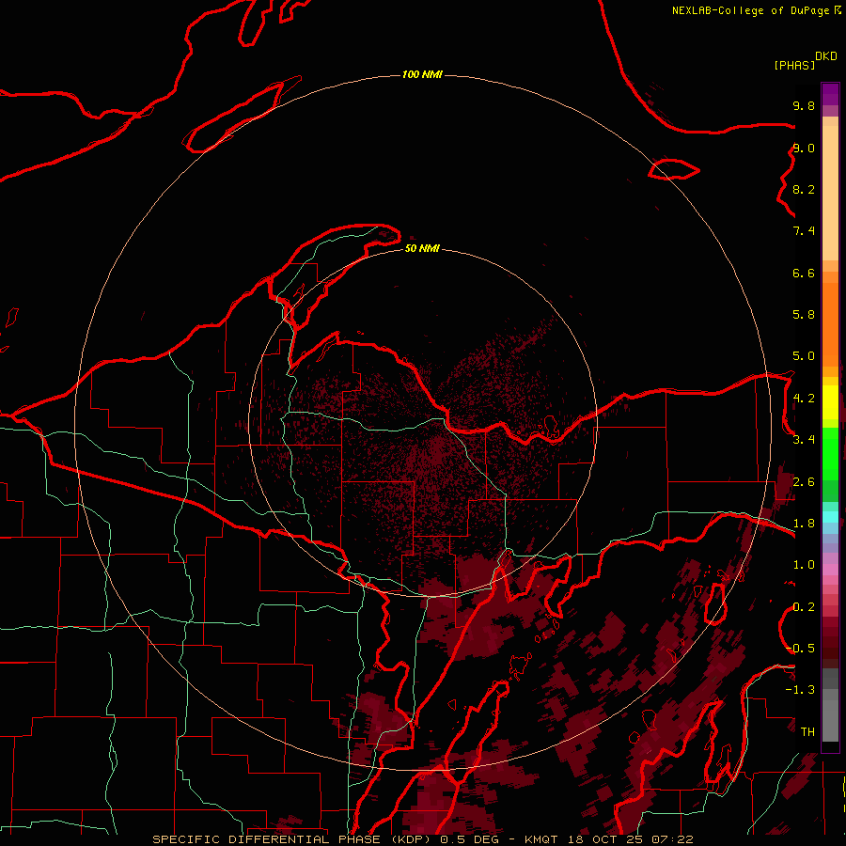Click the TH label on the color scale
This screenshot has height=846, width=846.
click(807, 732)
